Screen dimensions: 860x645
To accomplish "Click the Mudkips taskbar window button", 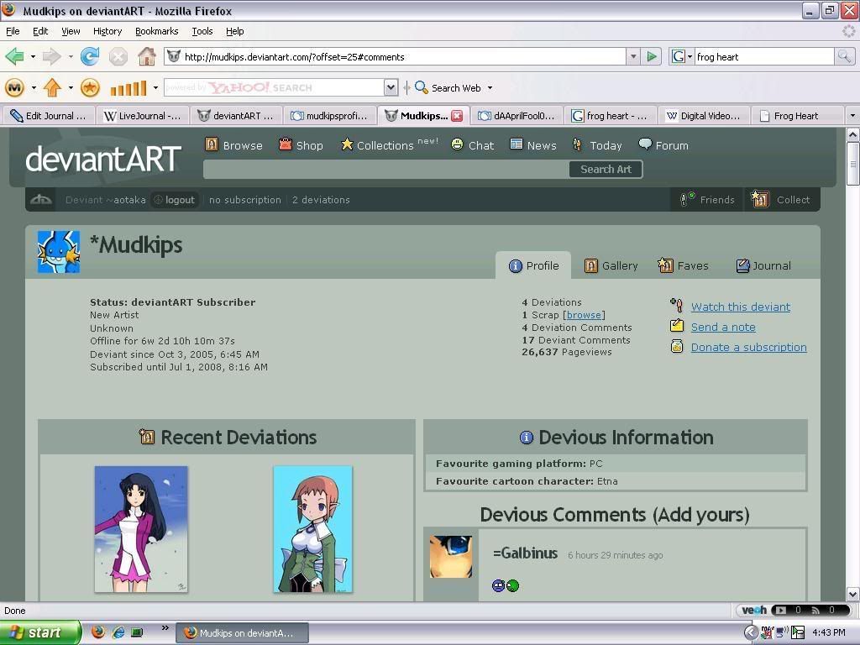I will click(242, 633).
